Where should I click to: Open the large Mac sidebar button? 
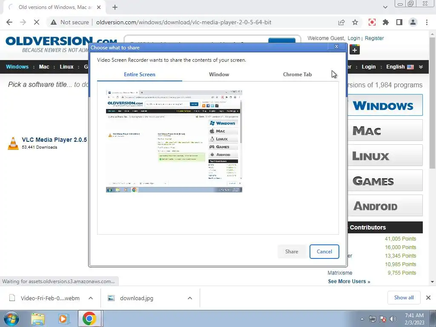(385, 130)
